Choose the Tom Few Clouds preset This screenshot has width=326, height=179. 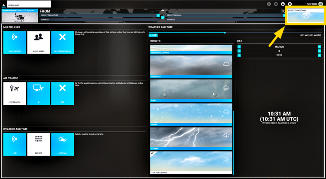[x=191, y=163]
